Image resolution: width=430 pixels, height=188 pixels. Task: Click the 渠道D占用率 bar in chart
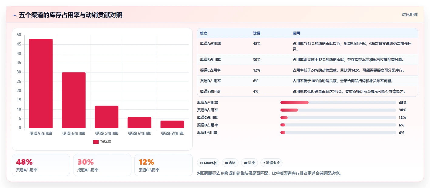pyautogui.click(x=139, y=123)
